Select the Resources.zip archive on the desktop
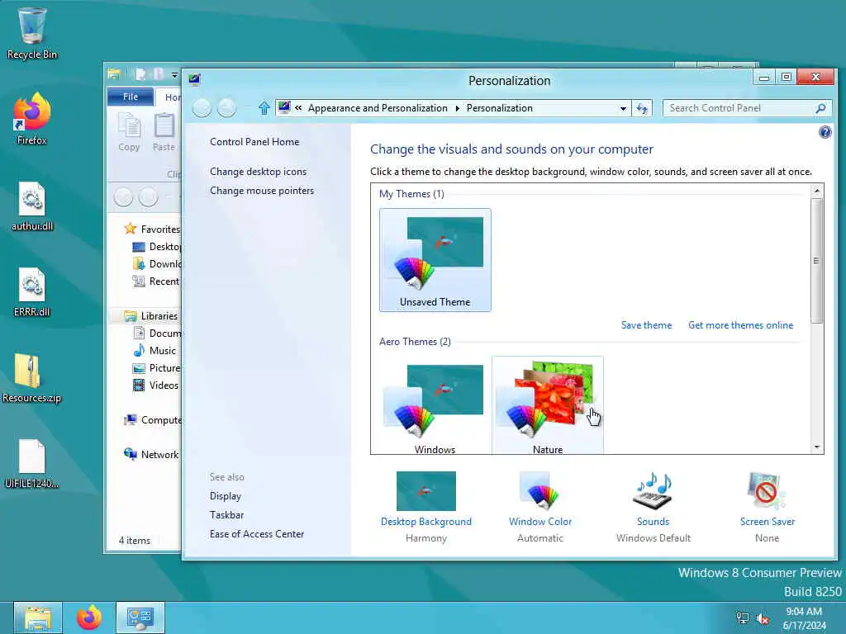Image resolution: width=846 pixels, height=634 pixels. (x=32, y=378)
